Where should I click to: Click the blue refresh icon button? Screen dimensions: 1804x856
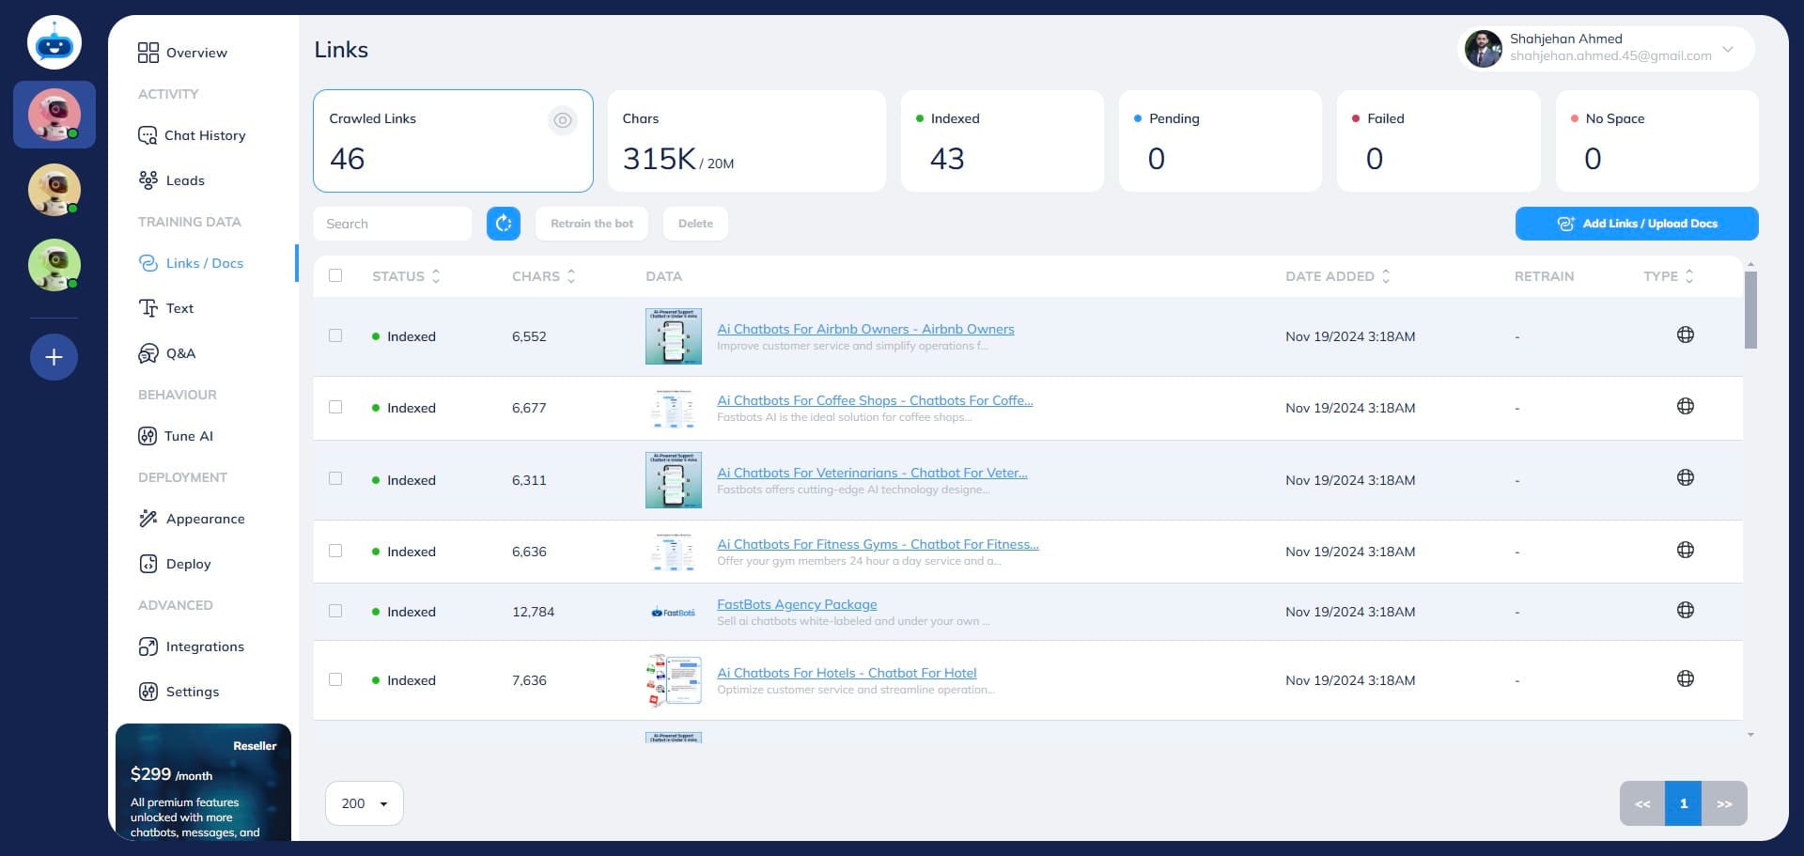[x=504, y=224]
